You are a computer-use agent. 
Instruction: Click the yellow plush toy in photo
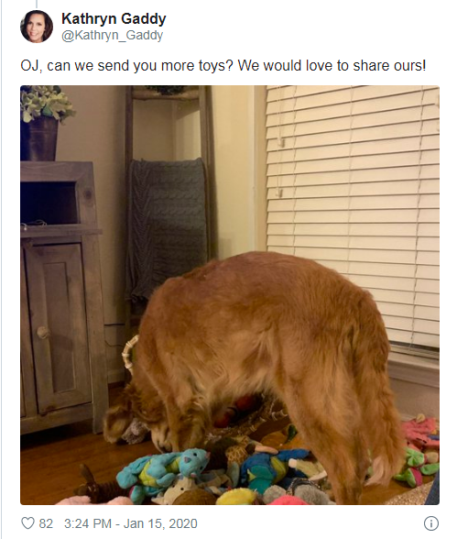point(237,497)
